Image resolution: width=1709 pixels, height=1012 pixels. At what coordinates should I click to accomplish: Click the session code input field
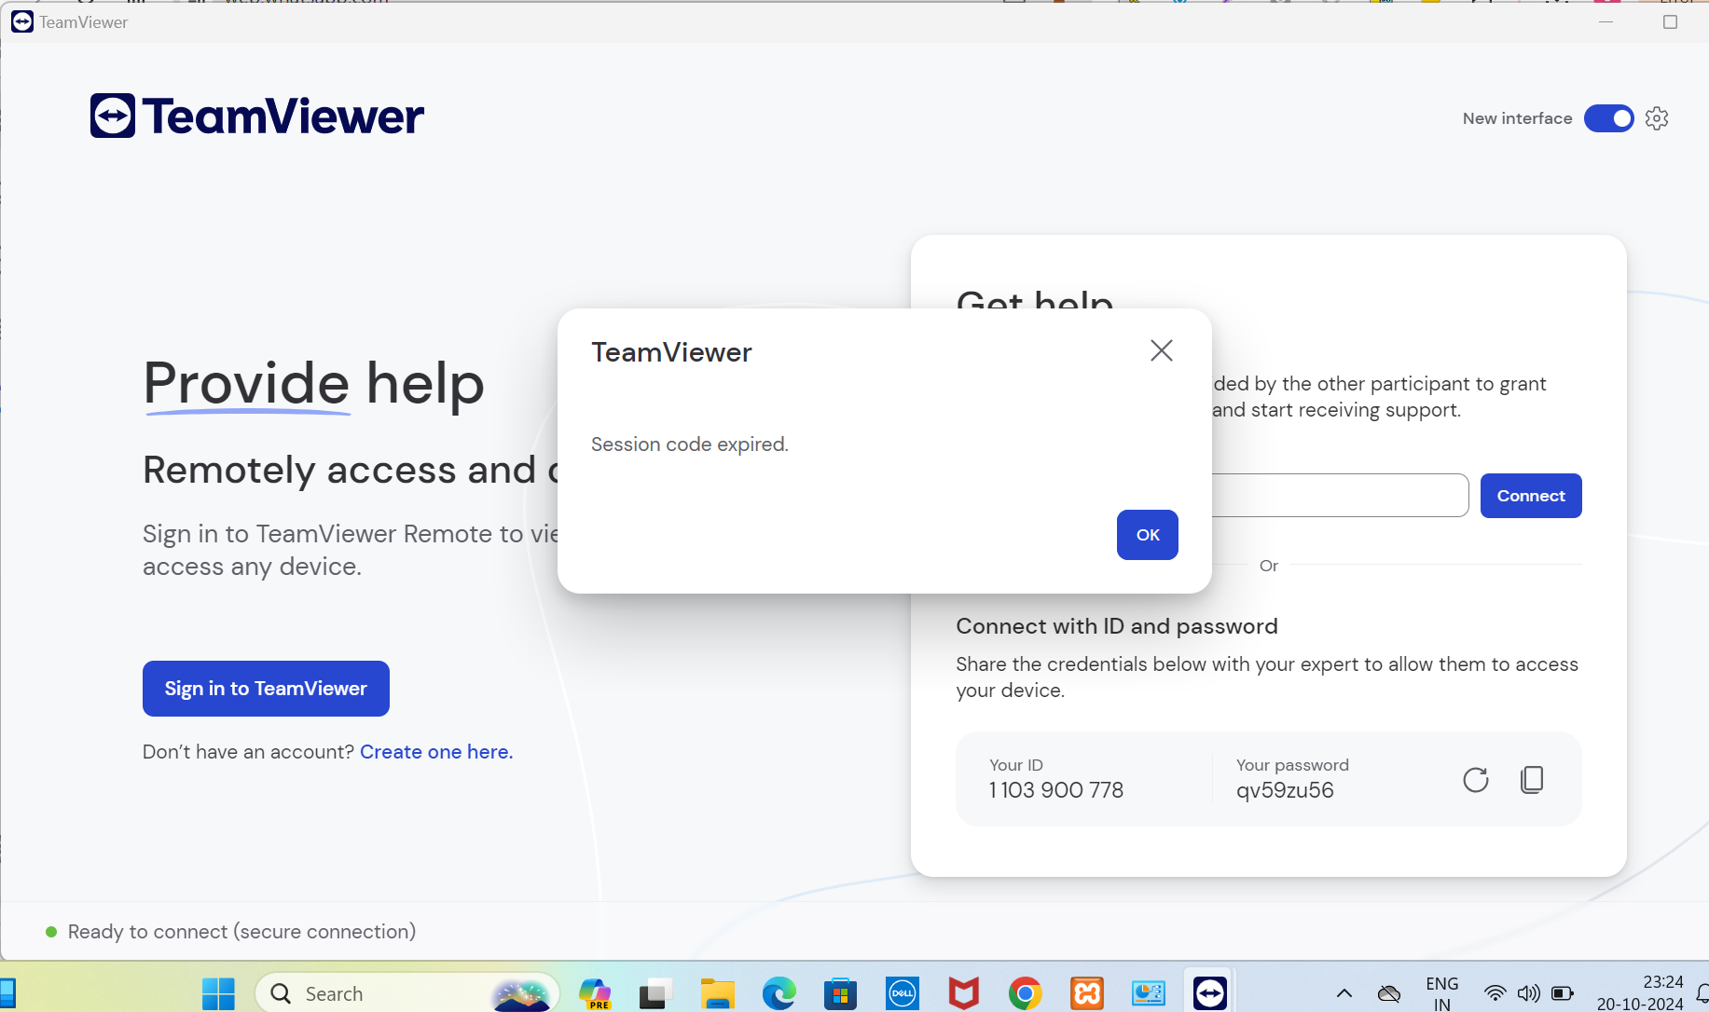tap(1340, 496)
